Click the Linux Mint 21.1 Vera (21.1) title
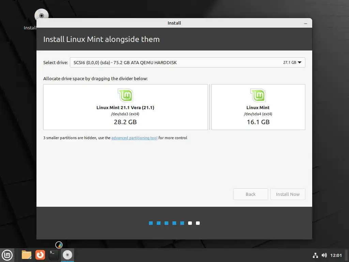 coord(125,107)
